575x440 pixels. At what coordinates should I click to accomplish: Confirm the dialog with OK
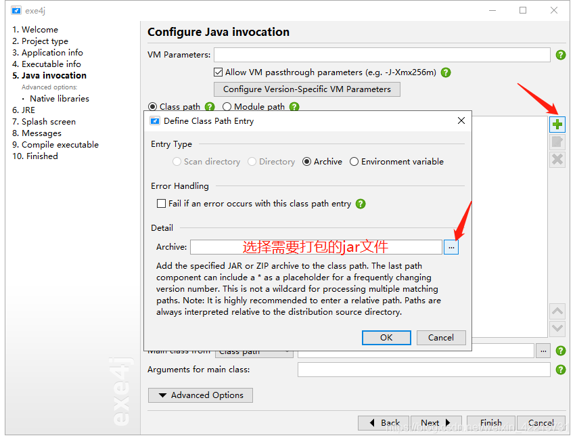point(386,338)
